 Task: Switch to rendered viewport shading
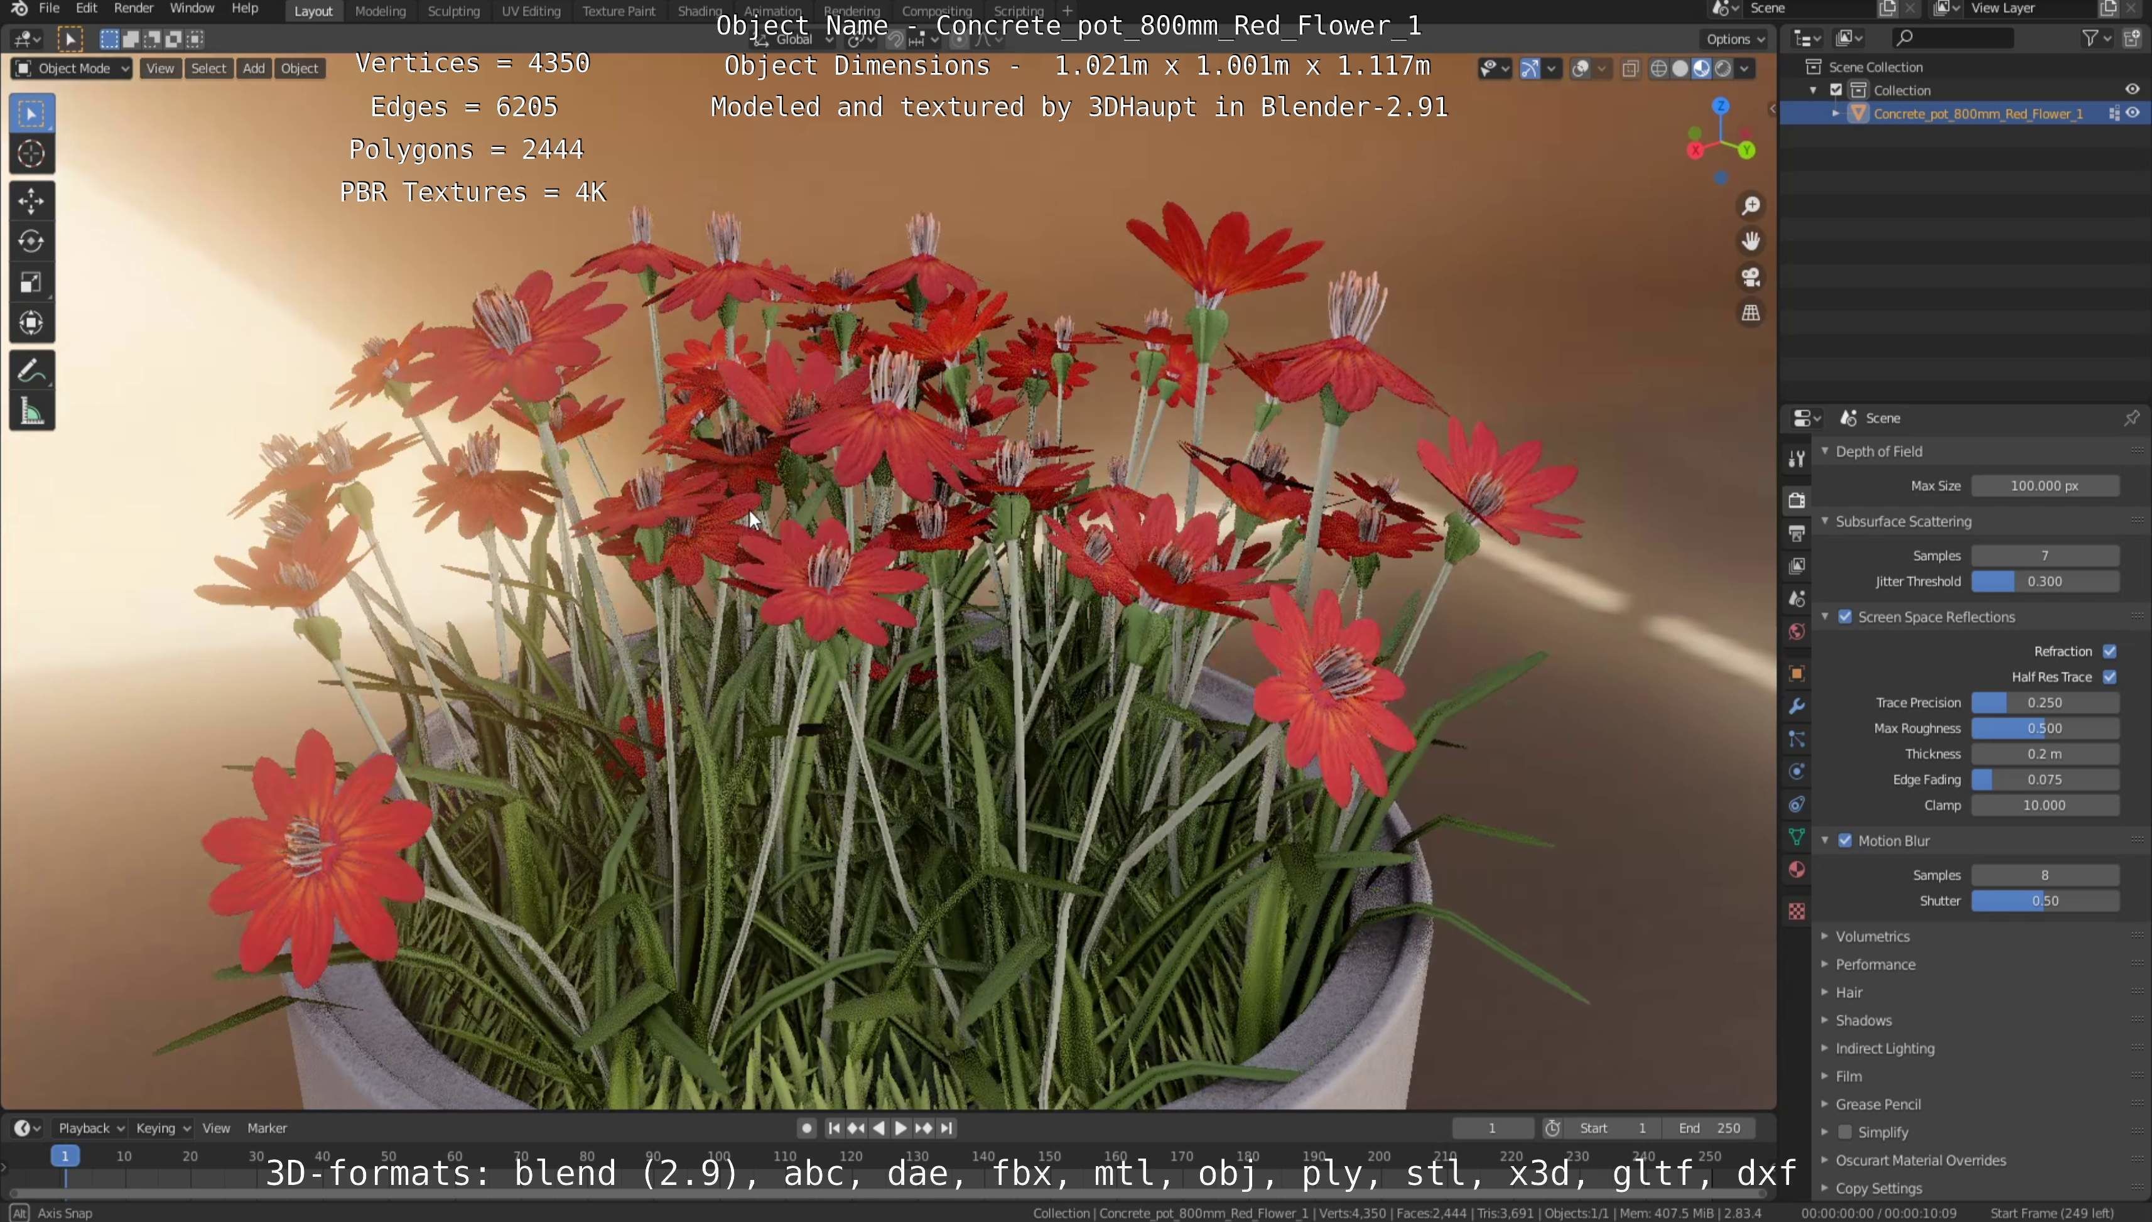coord(1723,69)
